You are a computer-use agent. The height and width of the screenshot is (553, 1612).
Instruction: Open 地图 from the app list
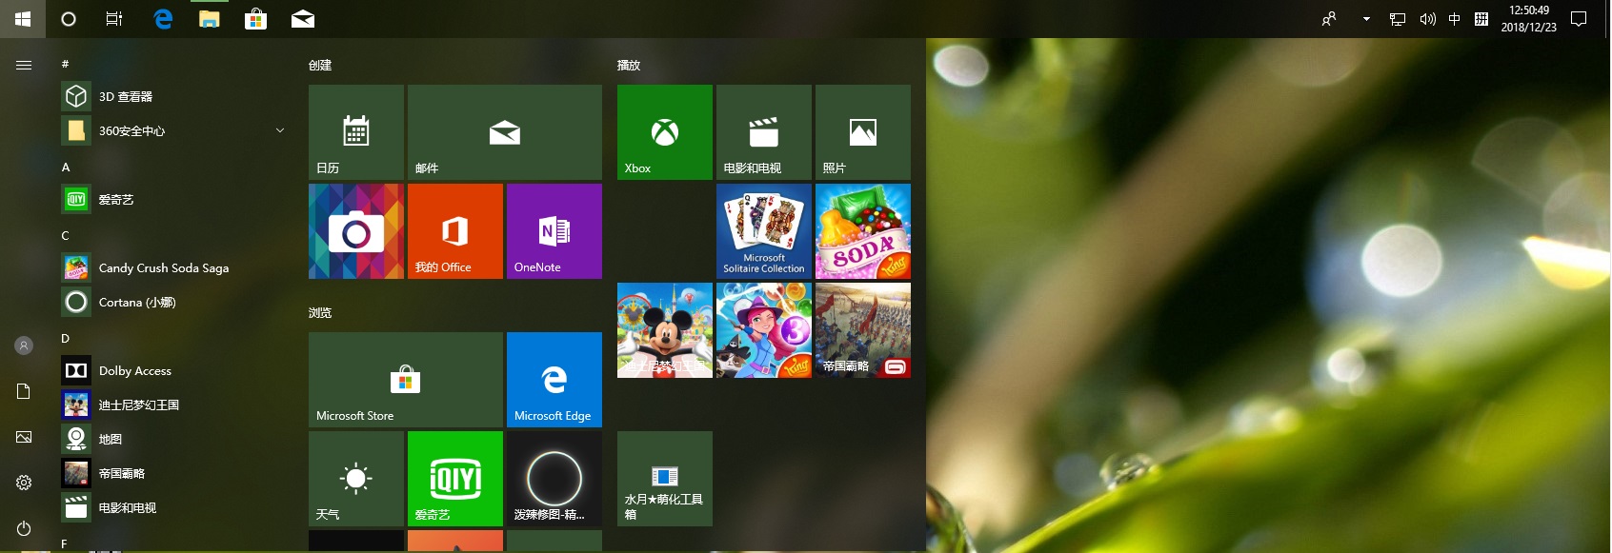(x=175, y=439)
